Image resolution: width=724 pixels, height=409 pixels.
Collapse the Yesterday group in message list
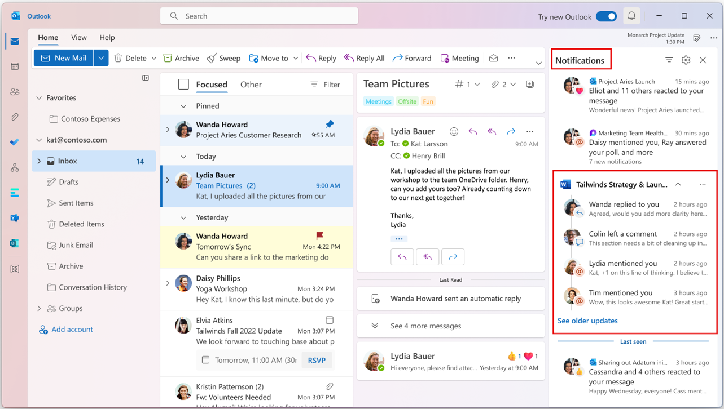coord(183,217)
